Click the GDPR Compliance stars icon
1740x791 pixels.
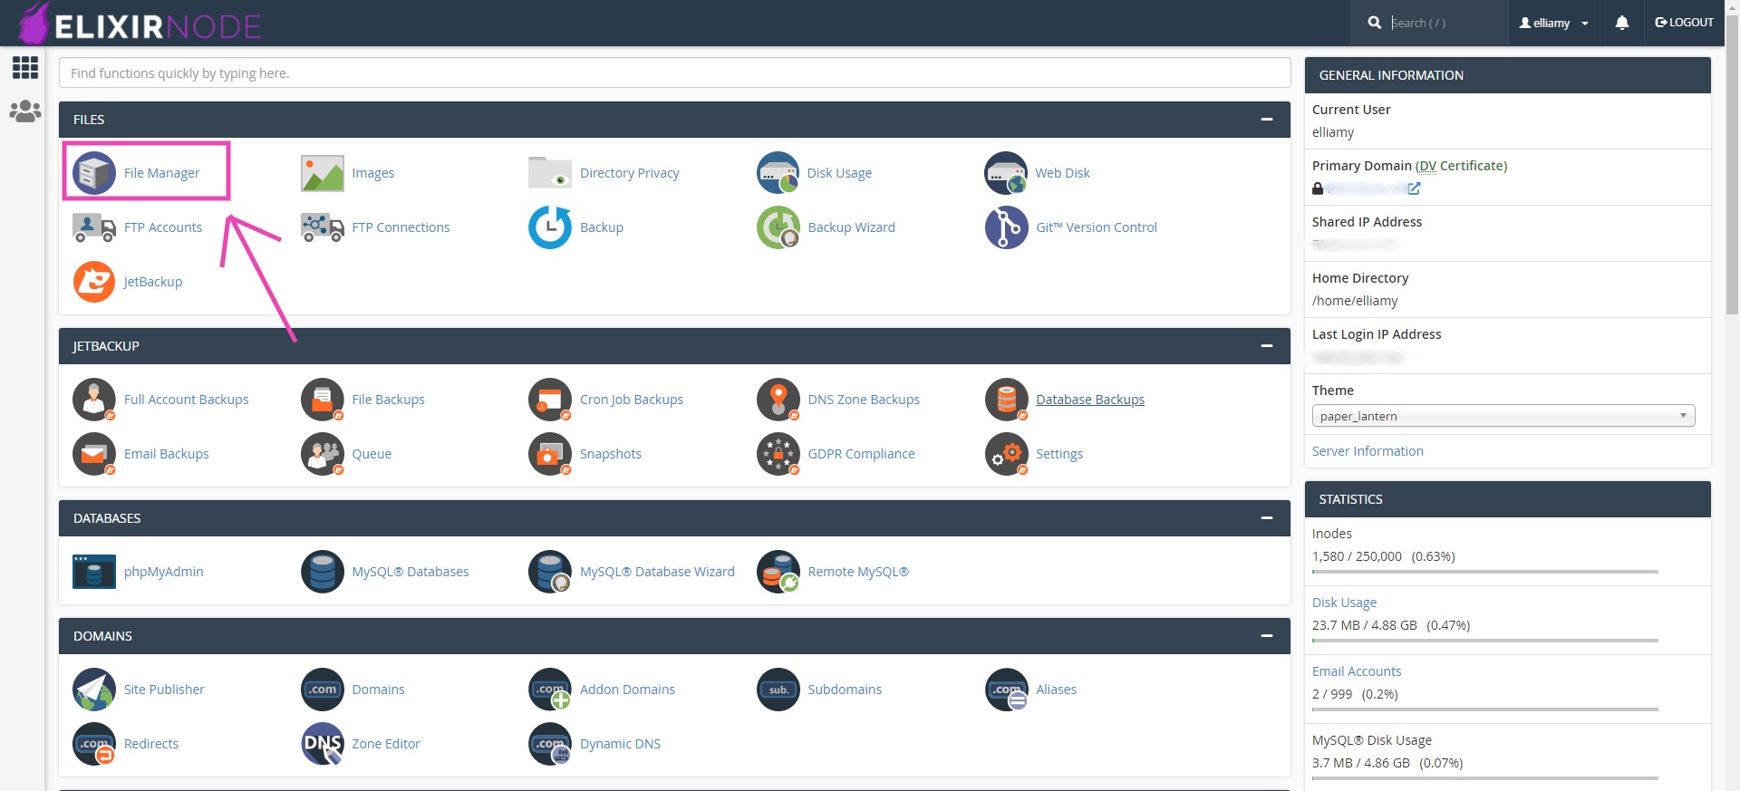778,454
